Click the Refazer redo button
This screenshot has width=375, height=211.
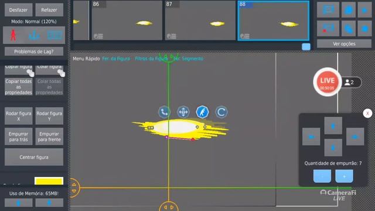(49, 10)
